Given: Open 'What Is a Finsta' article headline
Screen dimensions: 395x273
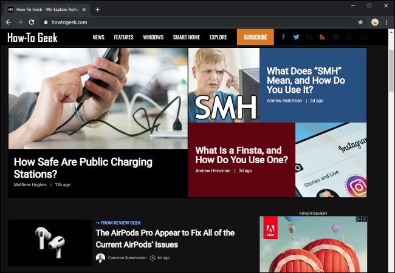Looking at the screenshot, I should [241, 155].
